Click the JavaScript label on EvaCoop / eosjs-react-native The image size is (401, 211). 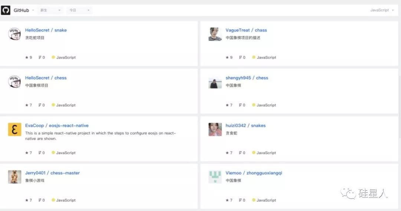click(66, 153)
